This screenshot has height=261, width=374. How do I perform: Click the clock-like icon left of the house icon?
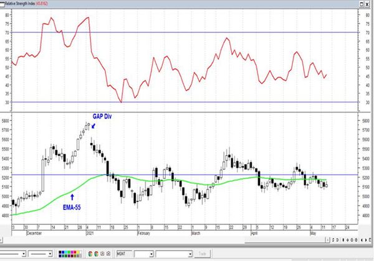click(x=102, y=254)
